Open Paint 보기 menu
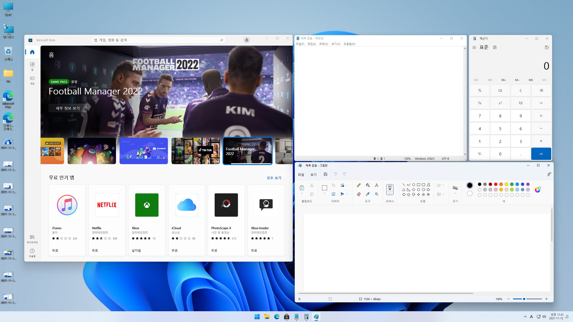Image resolution: width=573 pixels, height=322 pixels. (313, 174)
